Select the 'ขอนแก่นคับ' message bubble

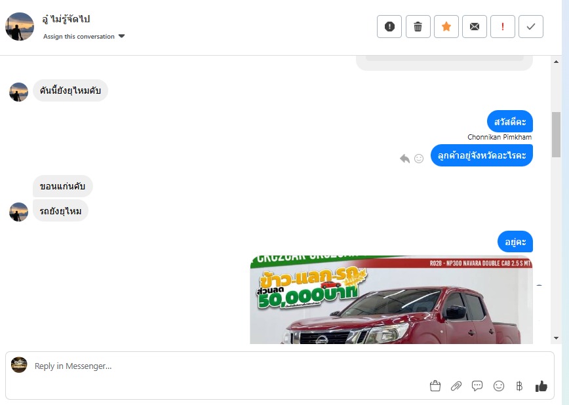tap(63, 186)
